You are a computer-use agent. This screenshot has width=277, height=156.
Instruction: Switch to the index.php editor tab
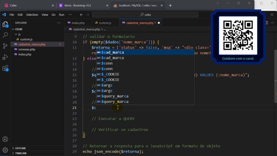click(78, 23)
